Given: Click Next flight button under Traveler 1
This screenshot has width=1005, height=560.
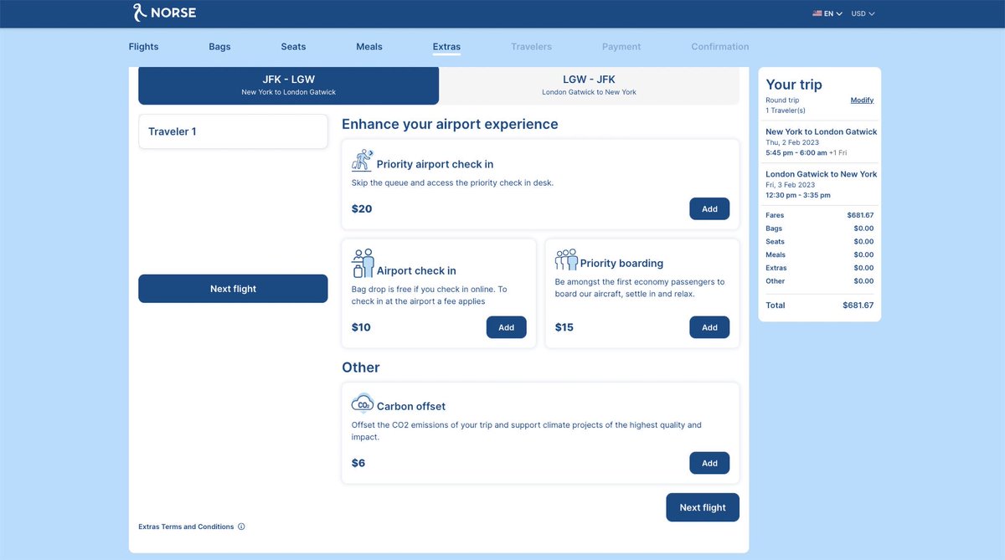Looking at the screenshot, I should coord(233,289).
